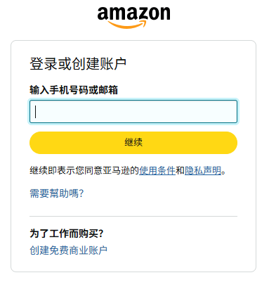
Task: Open the 创建免费商业账户 link
Action: (x=68, y=250)
